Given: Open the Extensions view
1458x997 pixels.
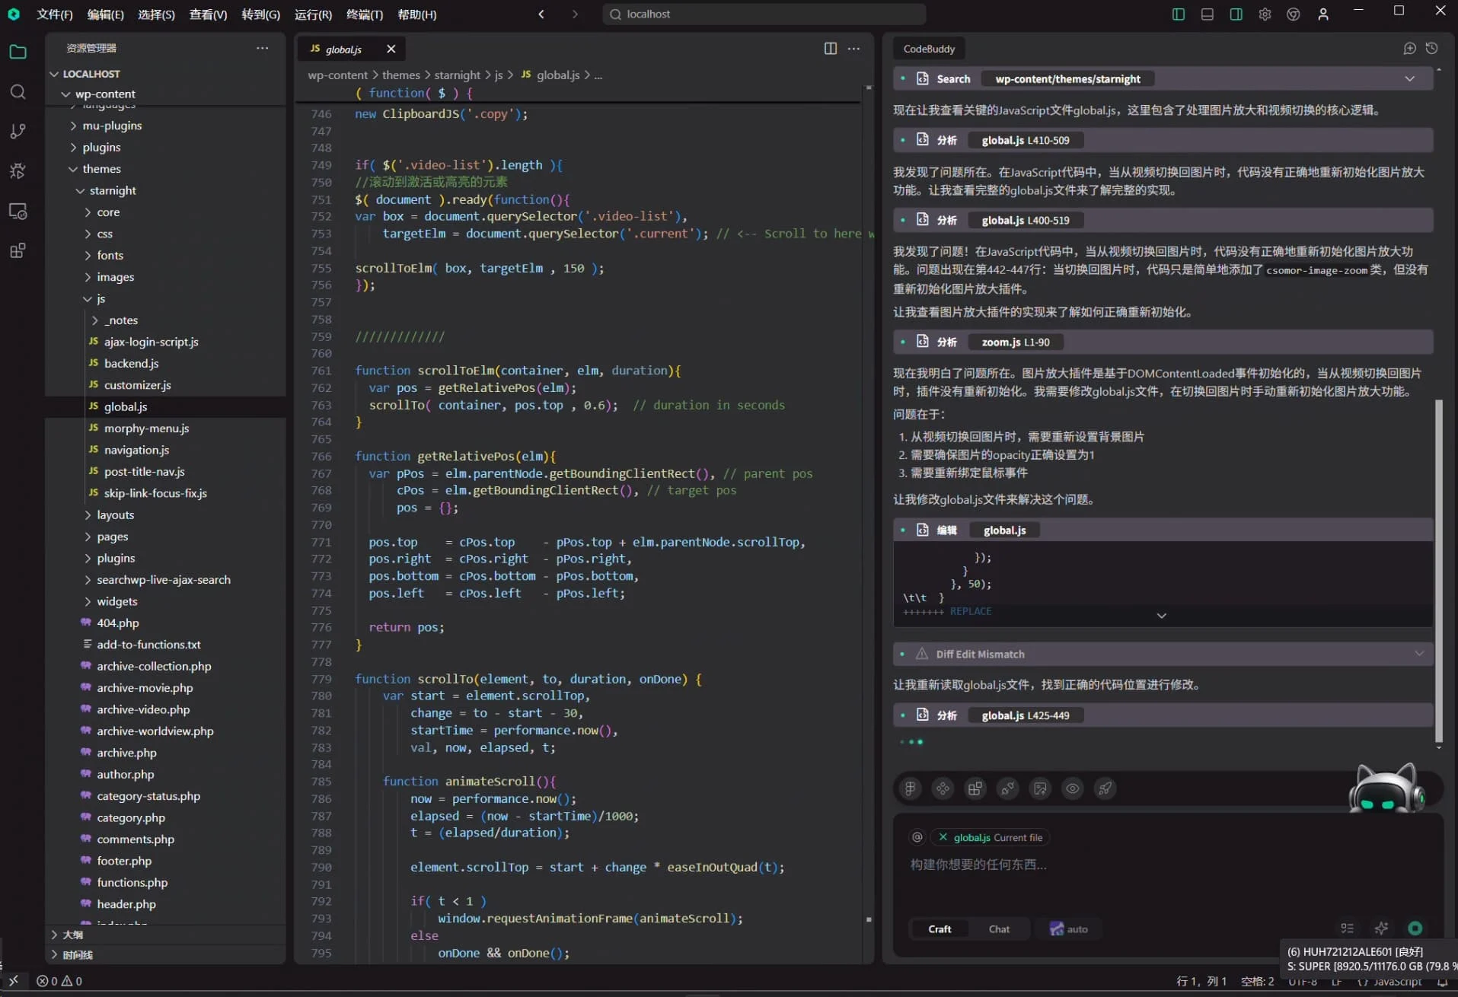Looking at the screenshot, I should click(18, 250).
